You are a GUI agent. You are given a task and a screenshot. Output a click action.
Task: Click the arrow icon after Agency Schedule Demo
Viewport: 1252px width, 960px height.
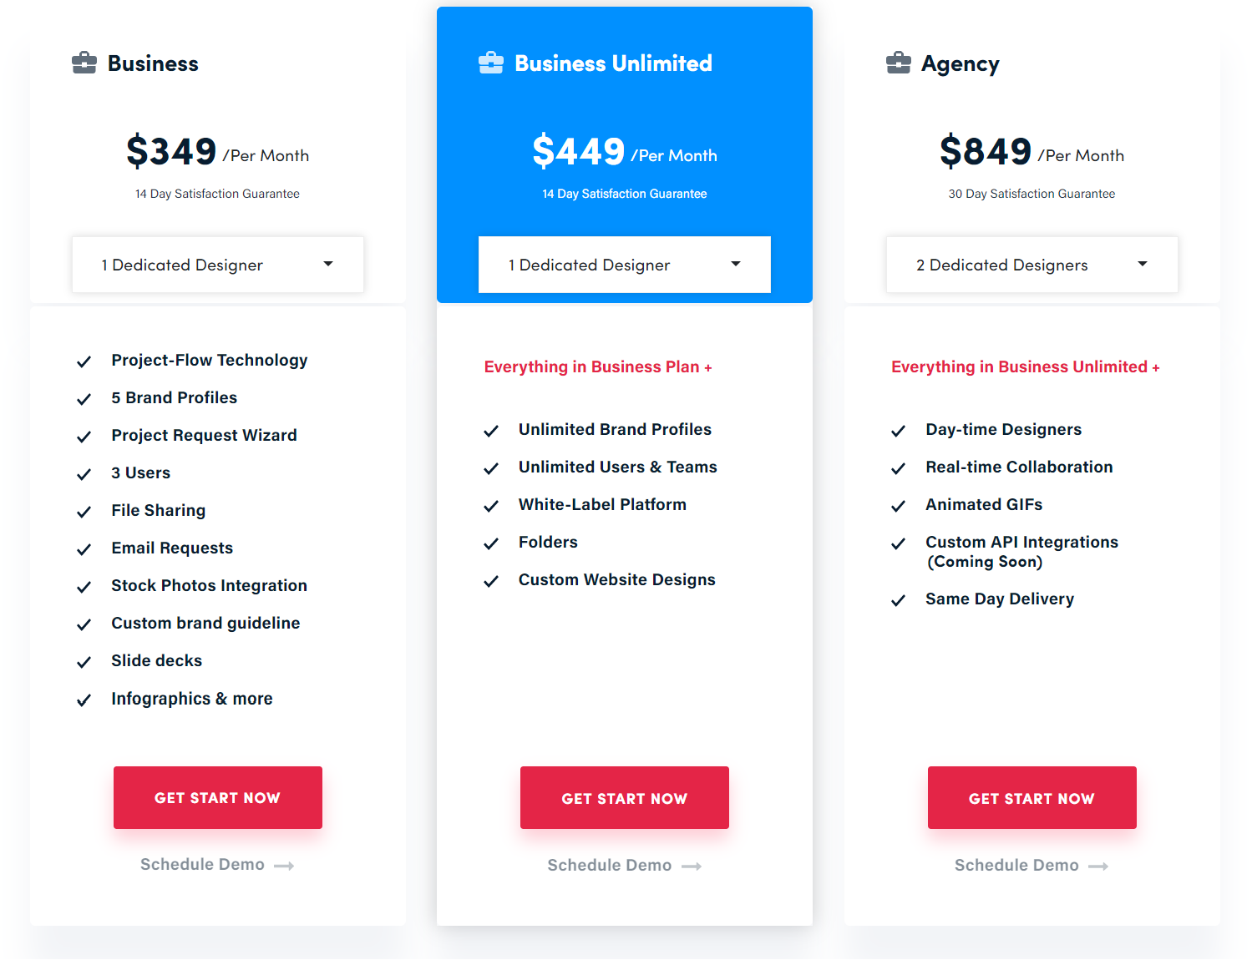(x=1098, y=867)
